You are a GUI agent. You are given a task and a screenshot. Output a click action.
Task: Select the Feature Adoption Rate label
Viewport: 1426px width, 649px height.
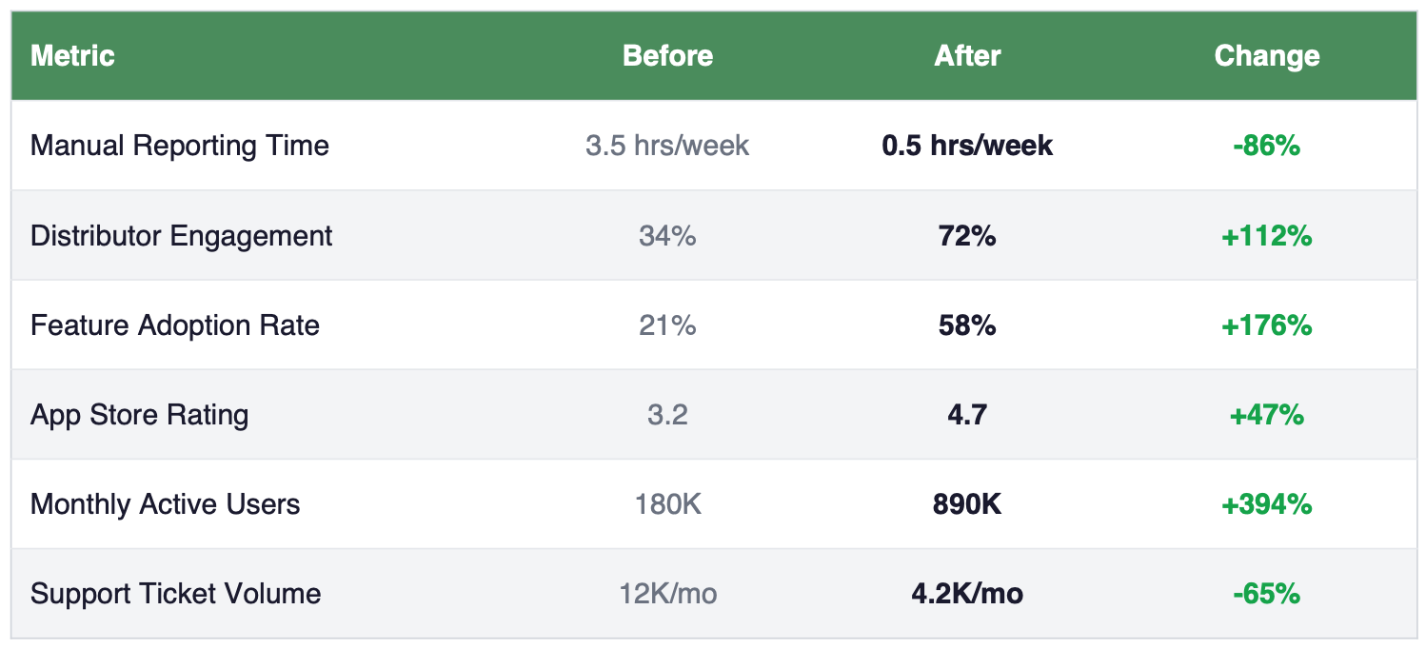coord(175,325)
